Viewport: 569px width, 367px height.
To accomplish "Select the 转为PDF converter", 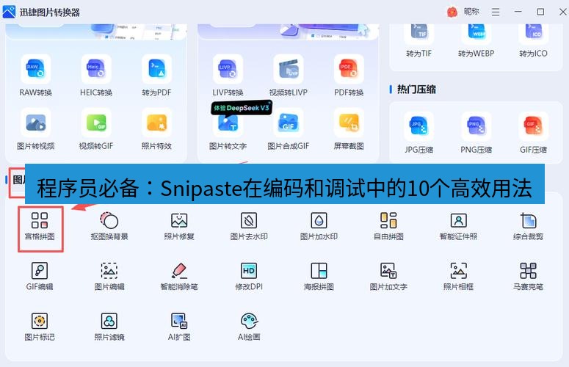I will pyautogui.click(x=157, y=76).
